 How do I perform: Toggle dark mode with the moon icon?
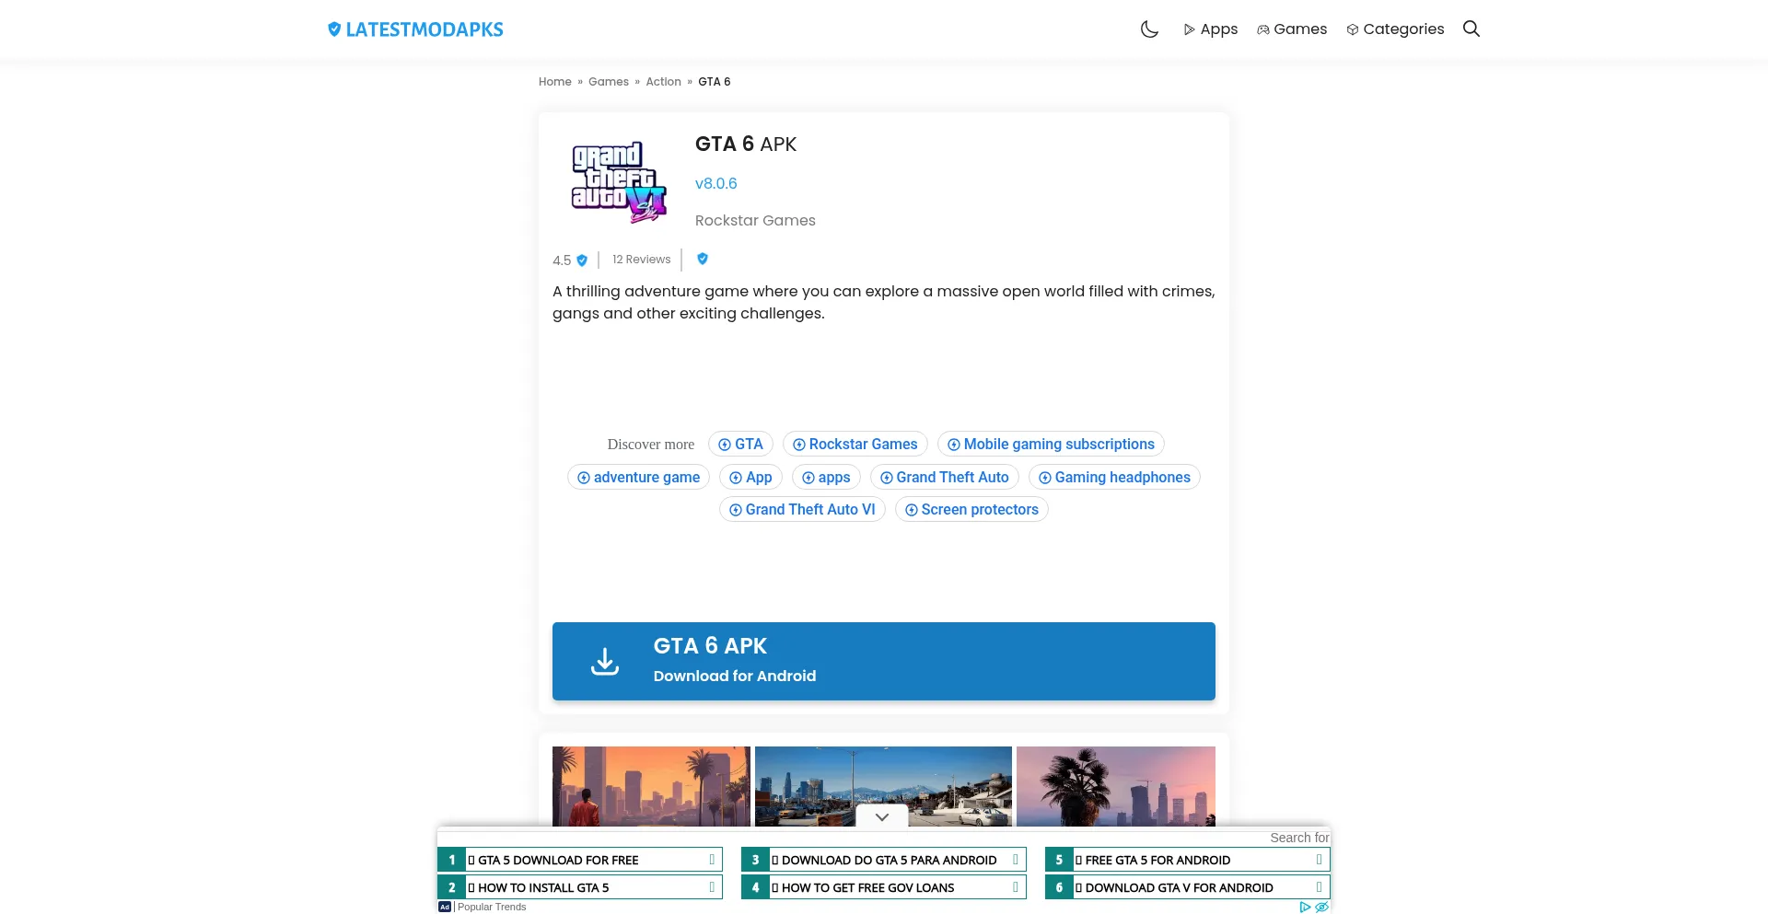click(1149, 29)
